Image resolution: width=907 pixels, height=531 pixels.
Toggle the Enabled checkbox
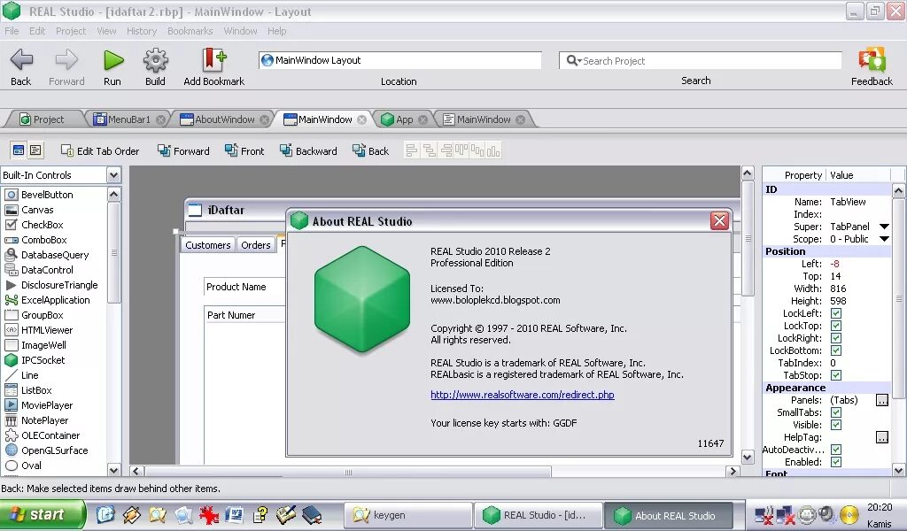(836, 462)
